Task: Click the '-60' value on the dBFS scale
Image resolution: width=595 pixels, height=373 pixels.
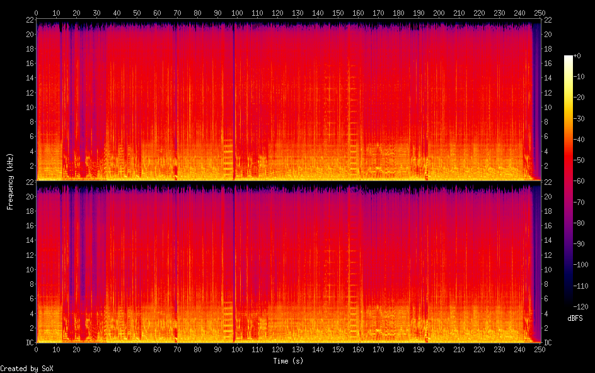Action: [579, 181]
